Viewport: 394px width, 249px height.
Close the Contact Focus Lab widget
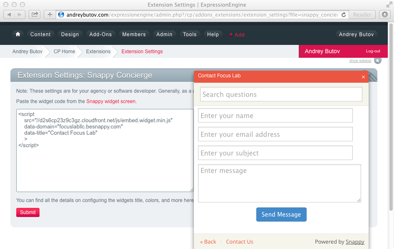tap(363, 77)
